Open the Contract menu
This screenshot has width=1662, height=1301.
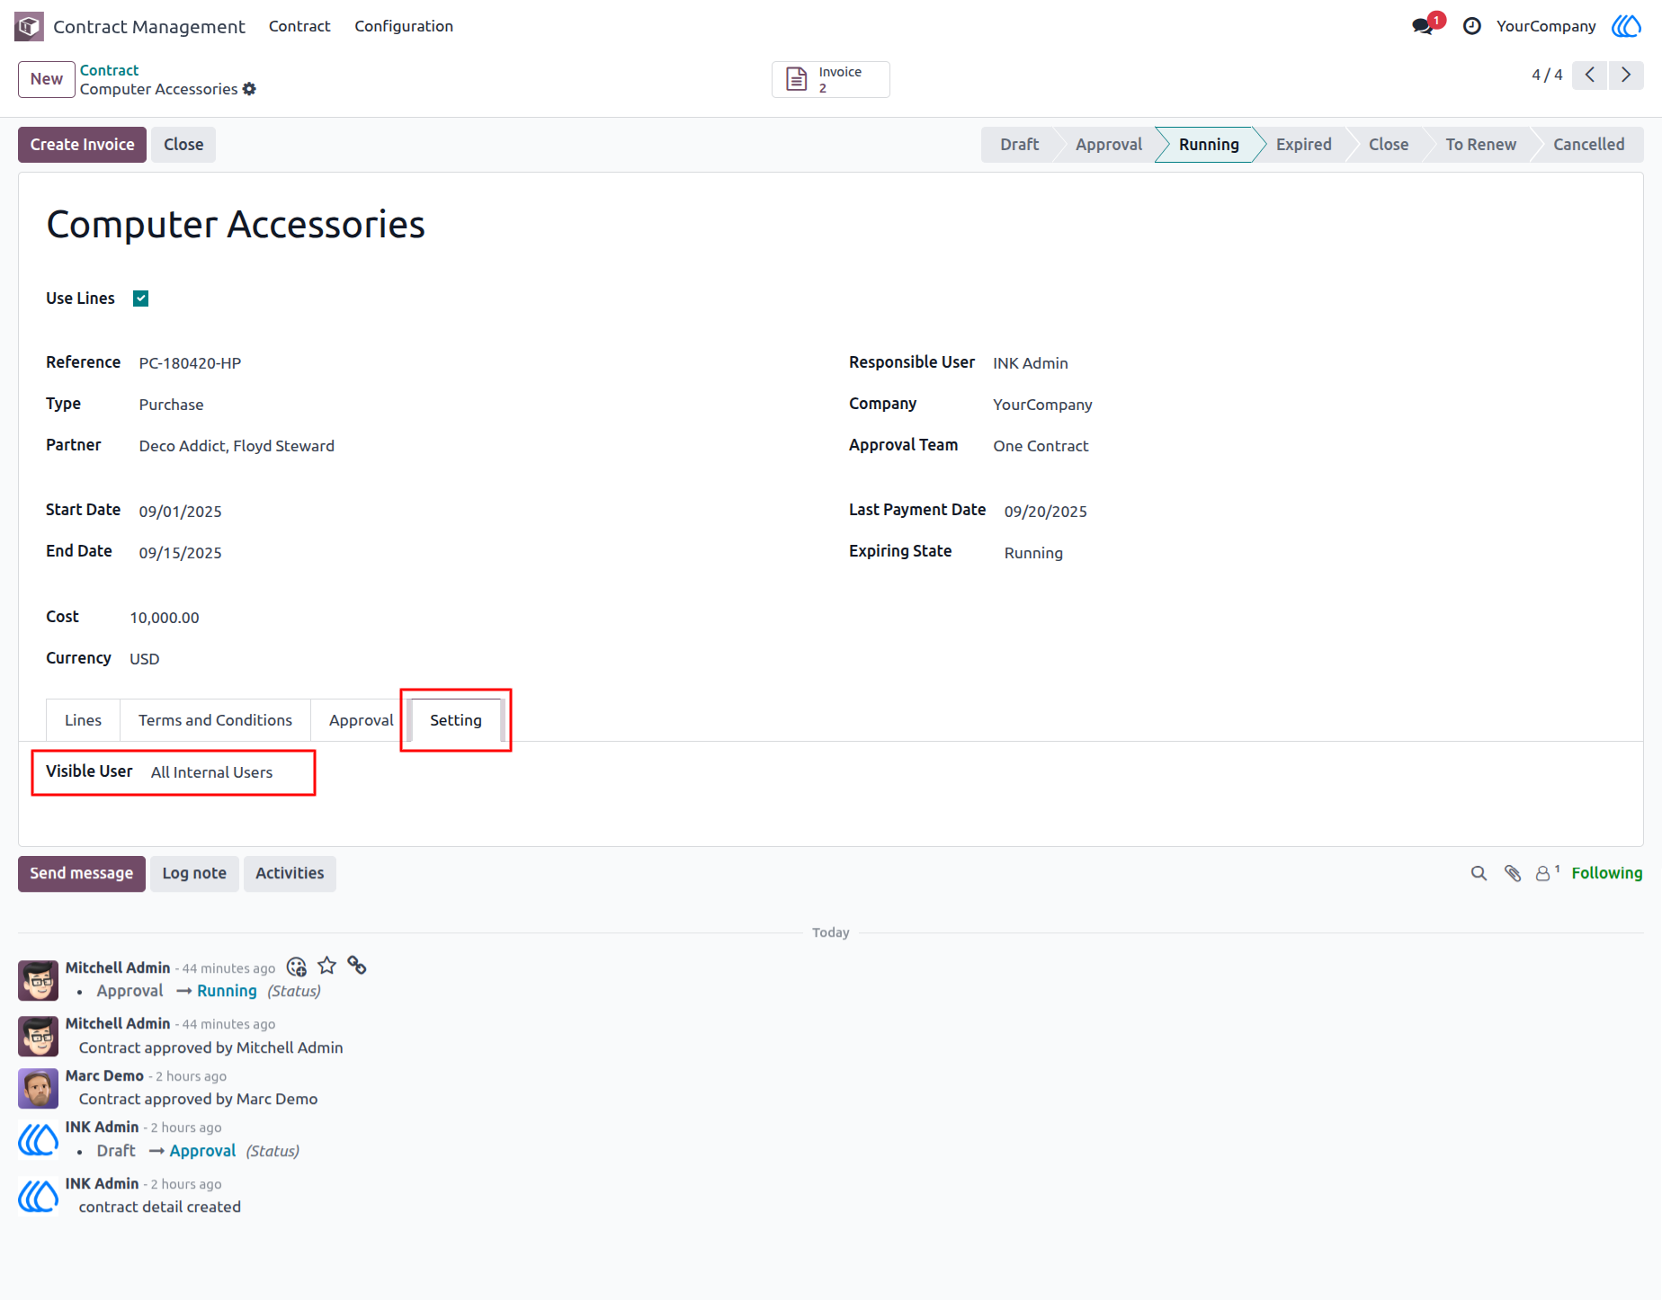[x=299, y=26]
